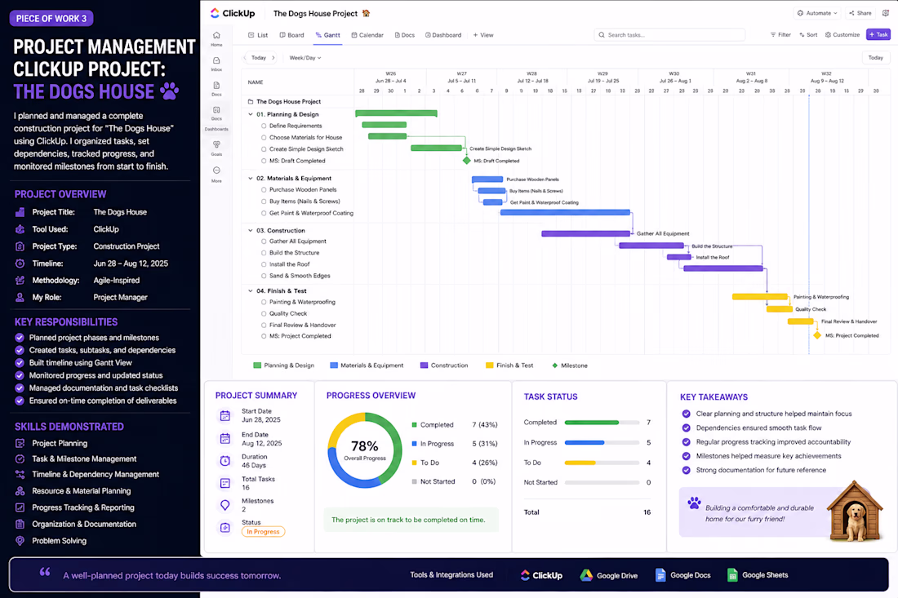
Task: Click the Gather All Equipment purple Gantt bar
Action: pos(586,233)
